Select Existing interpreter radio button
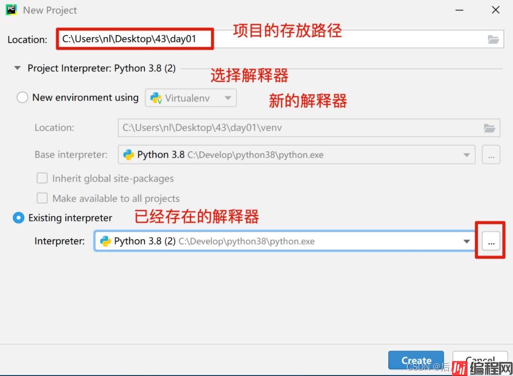 click(19, 218)
